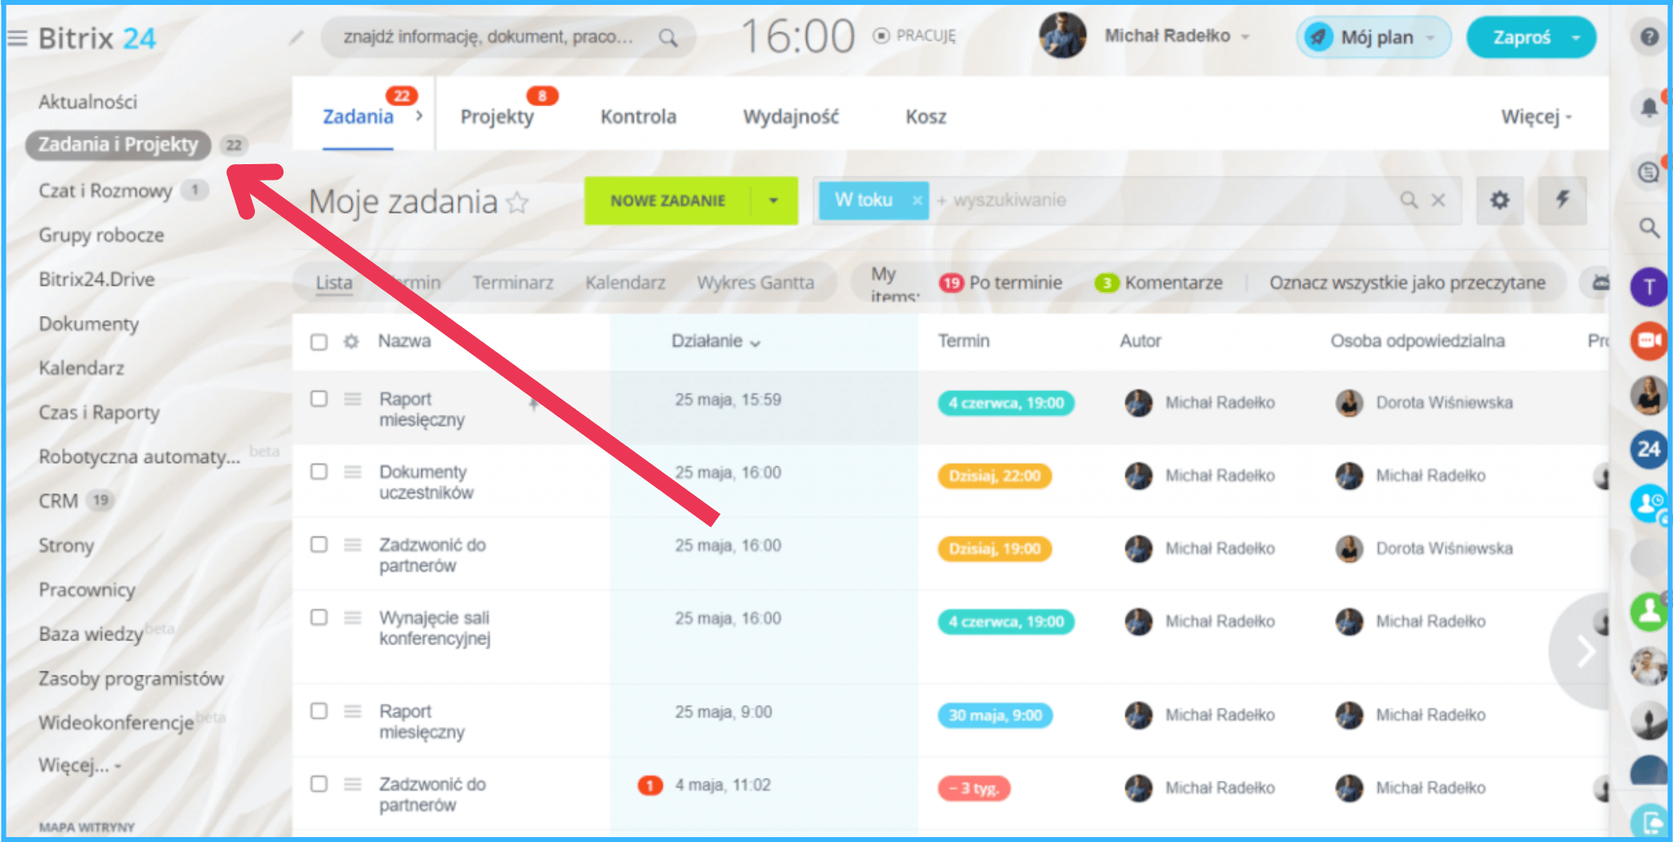This screenshot has height=842, width=1673.
Task: Remove the W toku filter chip
Action: point(917,200)
